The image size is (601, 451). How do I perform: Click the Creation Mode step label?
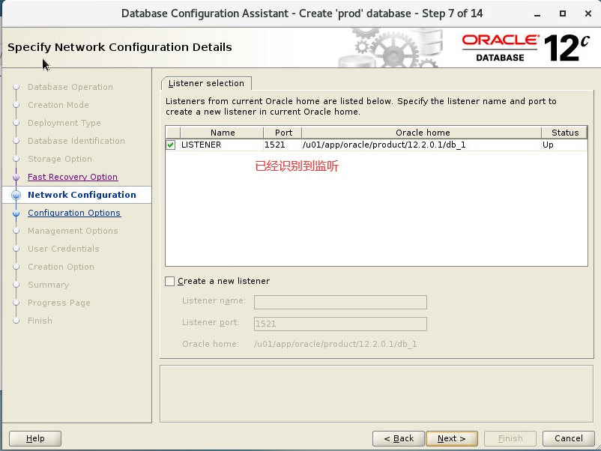58,105
